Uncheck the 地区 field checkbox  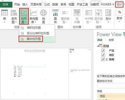pos(103,55)
